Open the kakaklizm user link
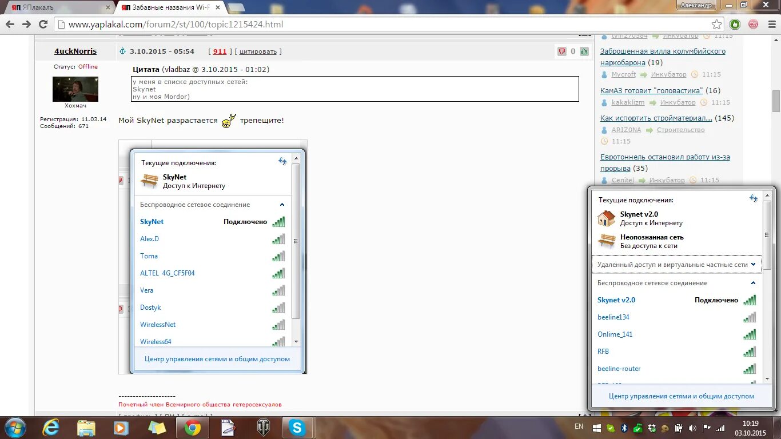The image size is (781, 439). (x=628, y=102)
